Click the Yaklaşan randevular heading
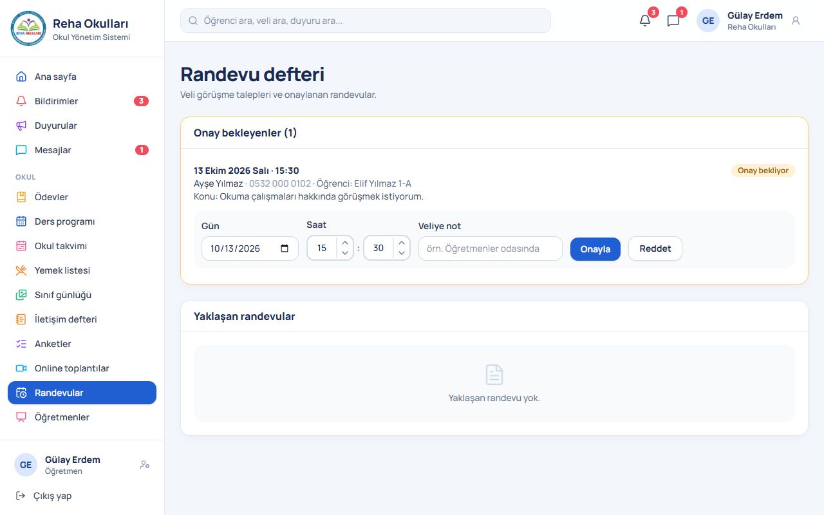The width and height of the screenshot is (824, 515). [245, 316]
